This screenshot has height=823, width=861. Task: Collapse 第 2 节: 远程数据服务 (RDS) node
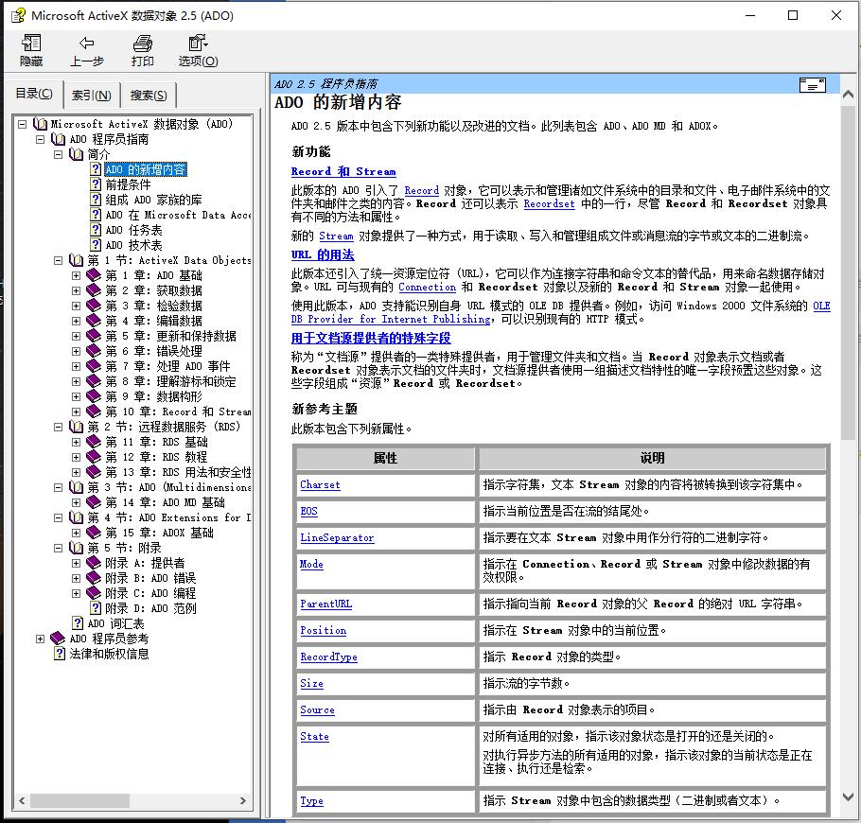tap(59, 428)
